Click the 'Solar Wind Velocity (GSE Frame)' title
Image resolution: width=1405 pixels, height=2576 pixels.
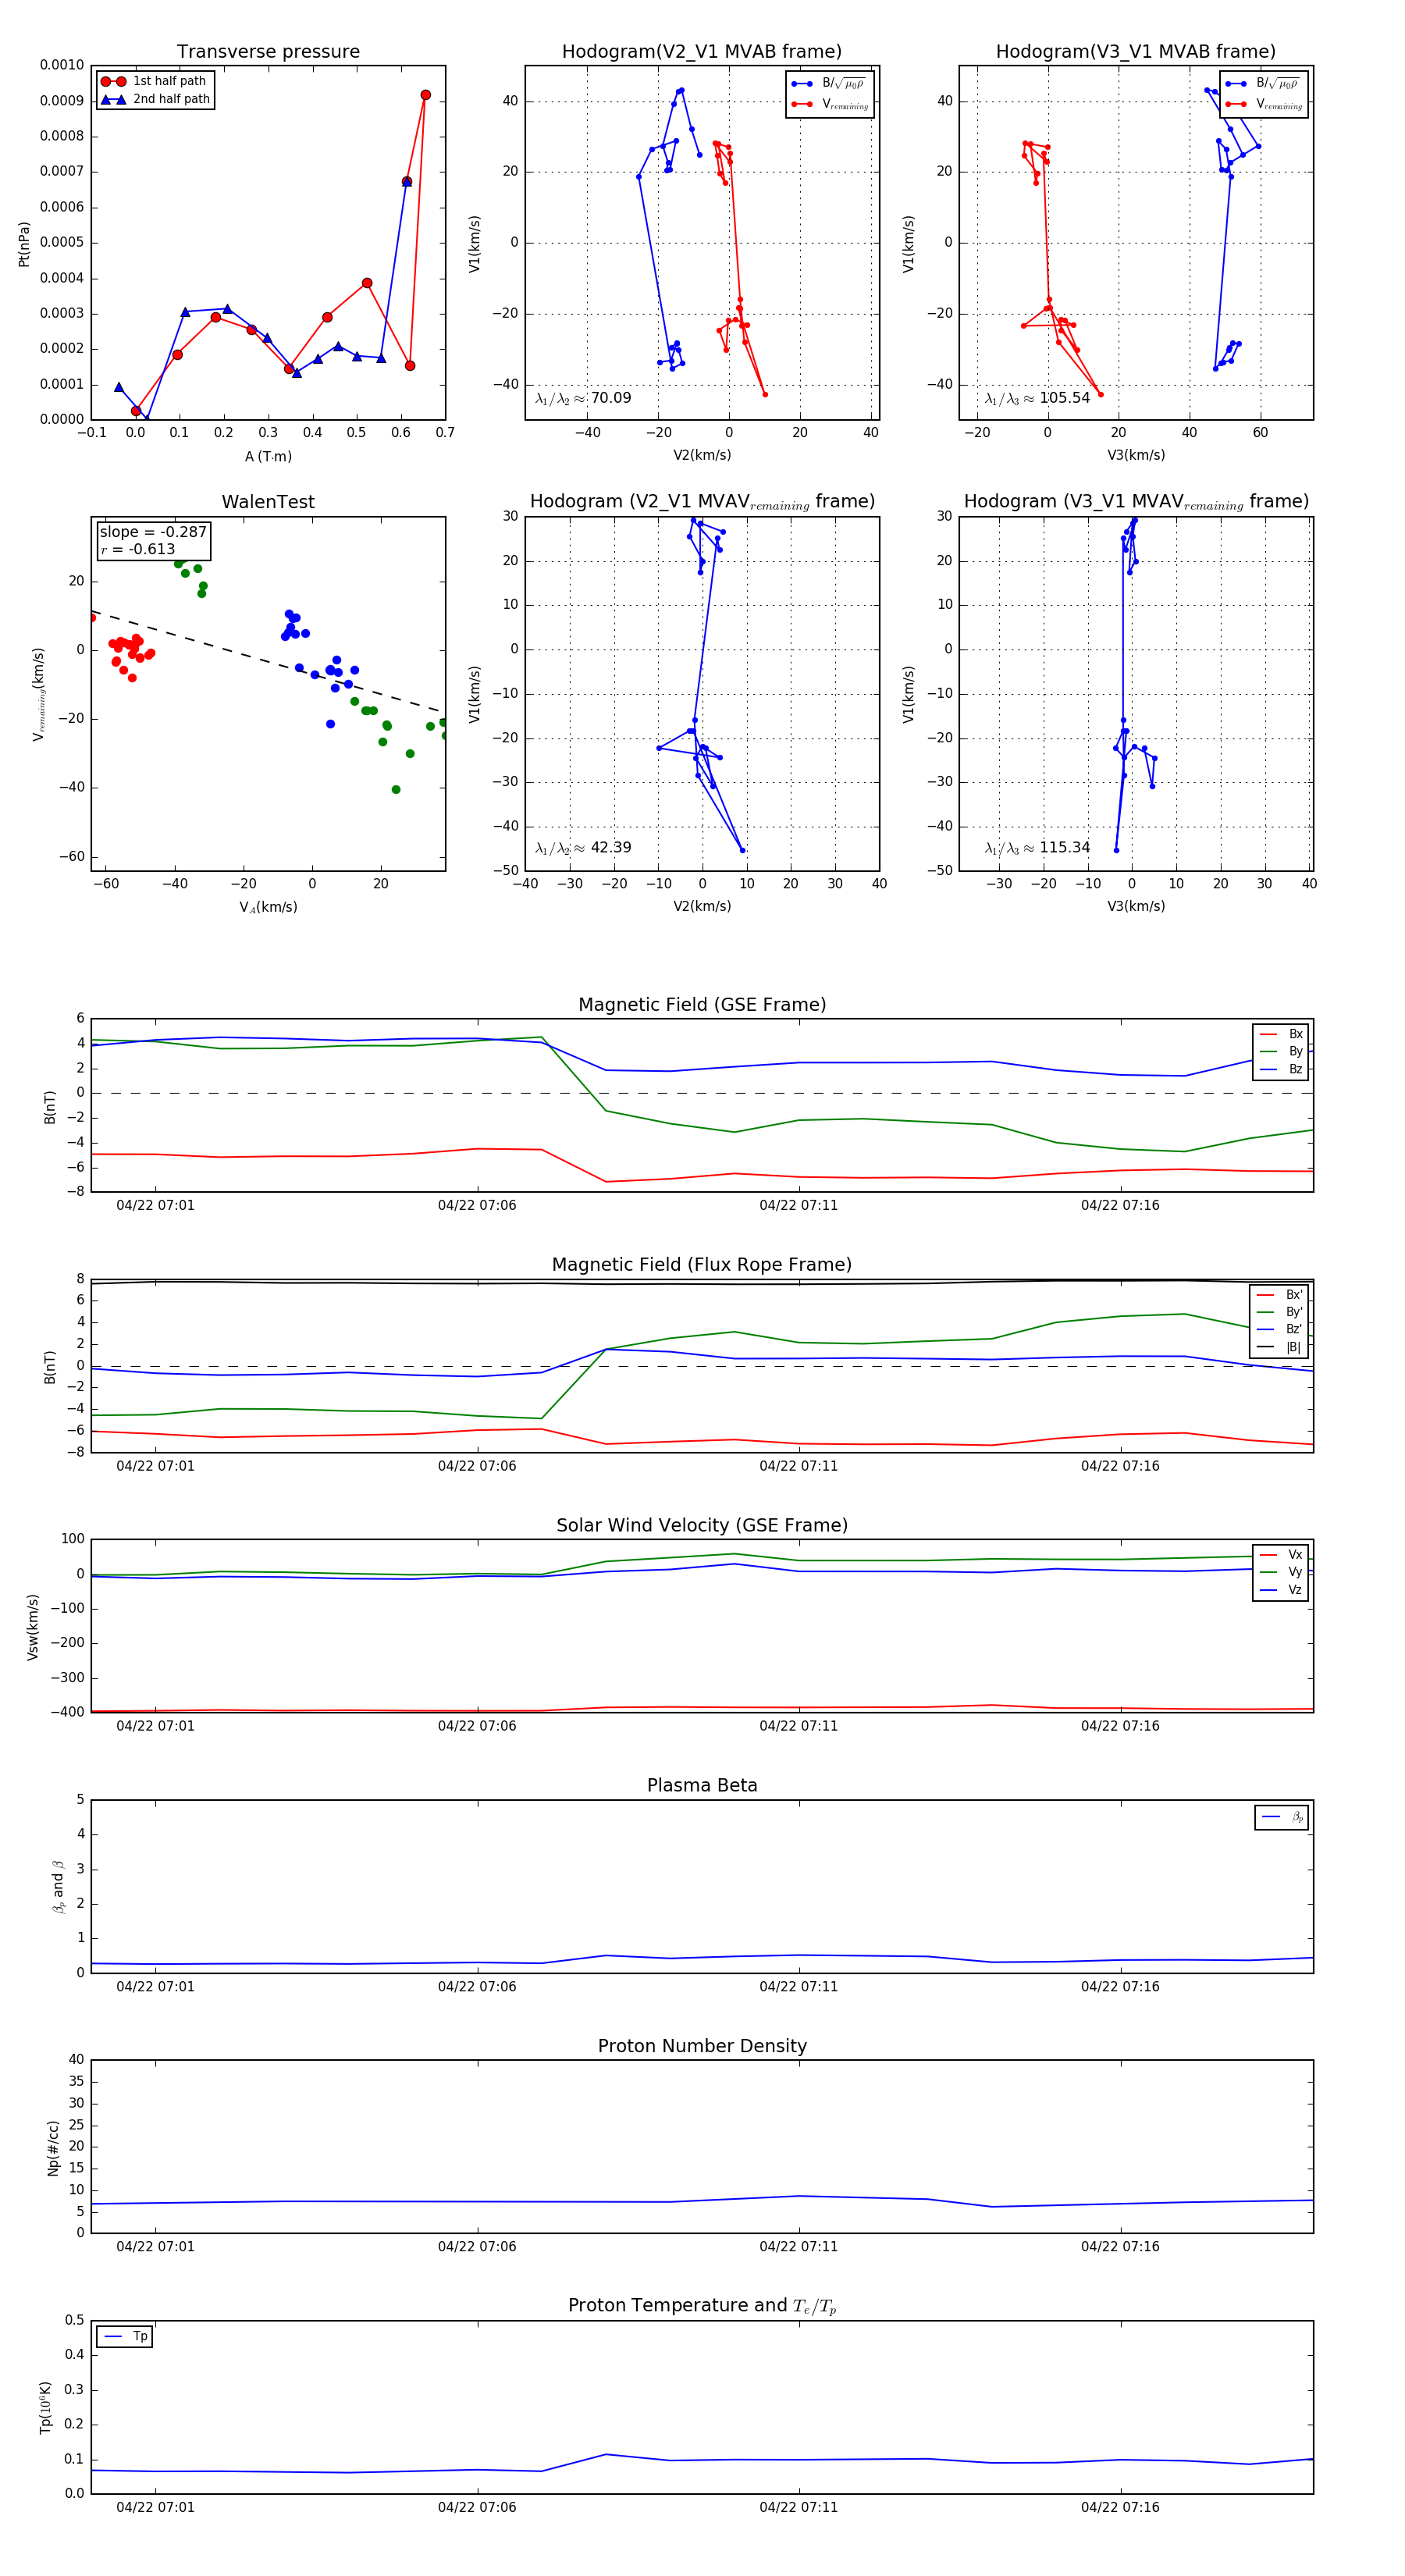[x=702, y=1526]
